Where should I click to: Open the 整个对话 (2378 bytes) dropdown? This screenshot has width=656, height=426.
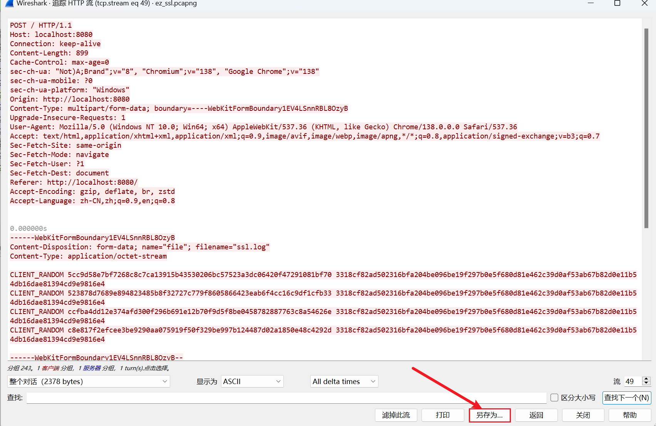pos(88,381)
